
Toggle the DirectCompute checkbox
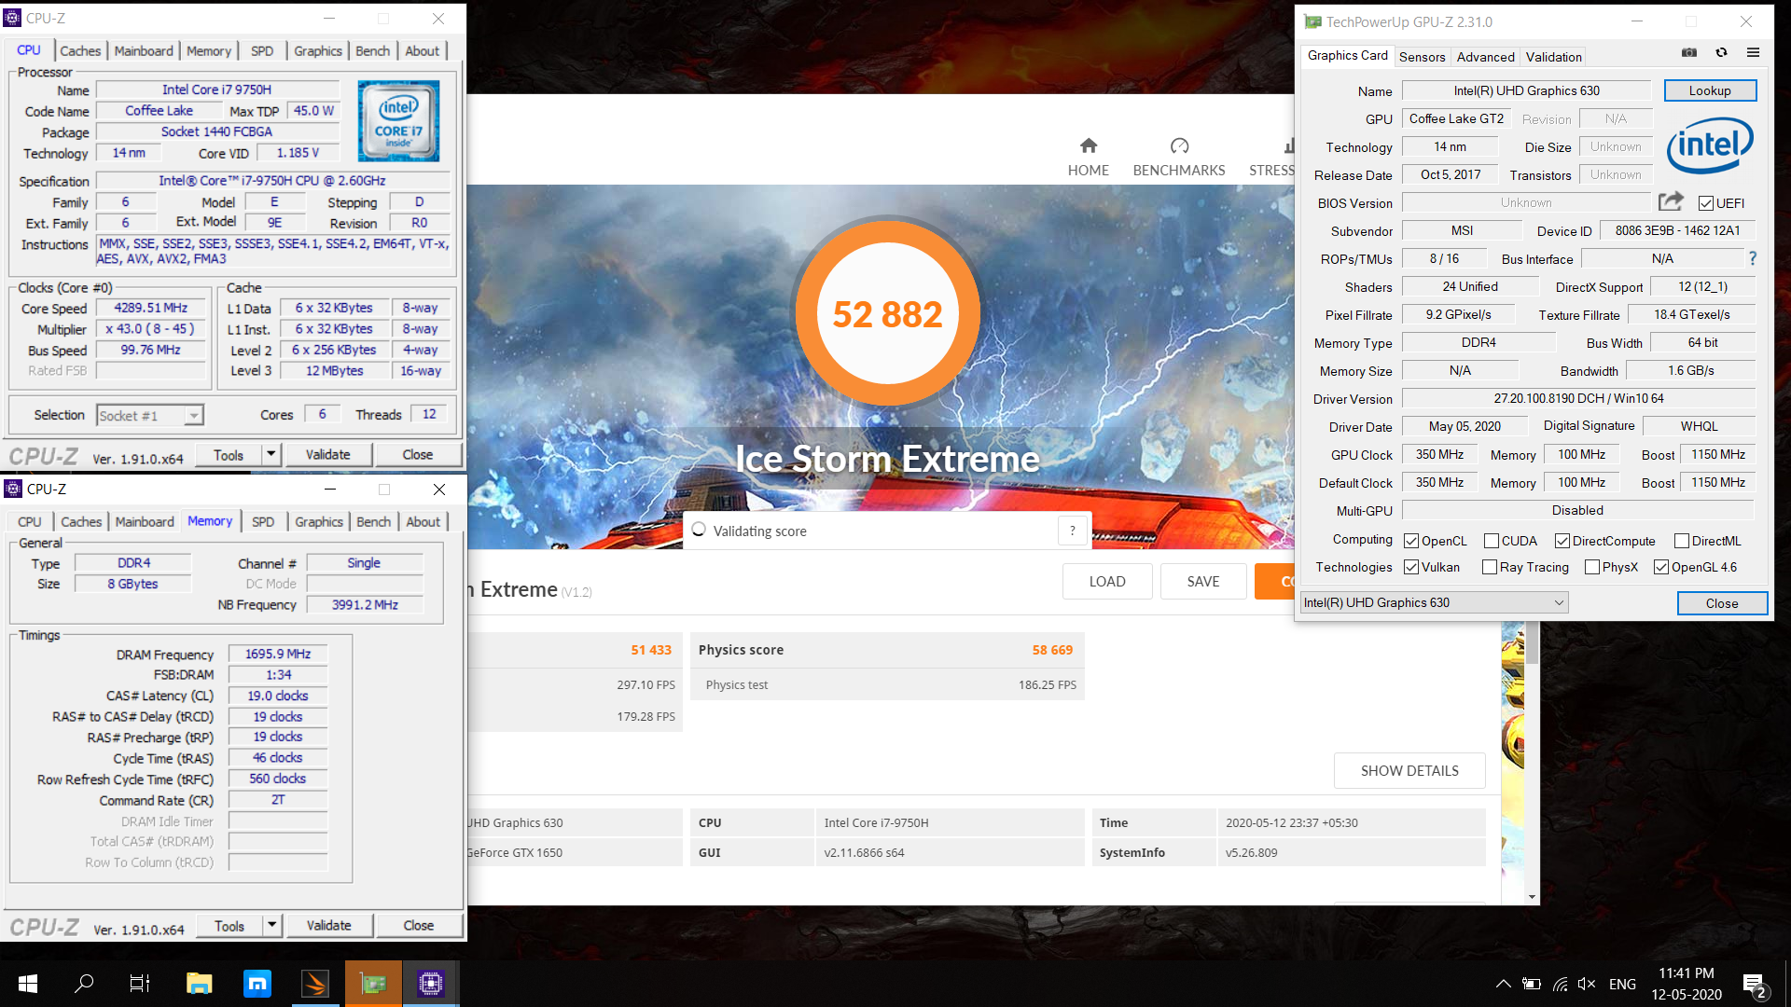coord(1562,541)
